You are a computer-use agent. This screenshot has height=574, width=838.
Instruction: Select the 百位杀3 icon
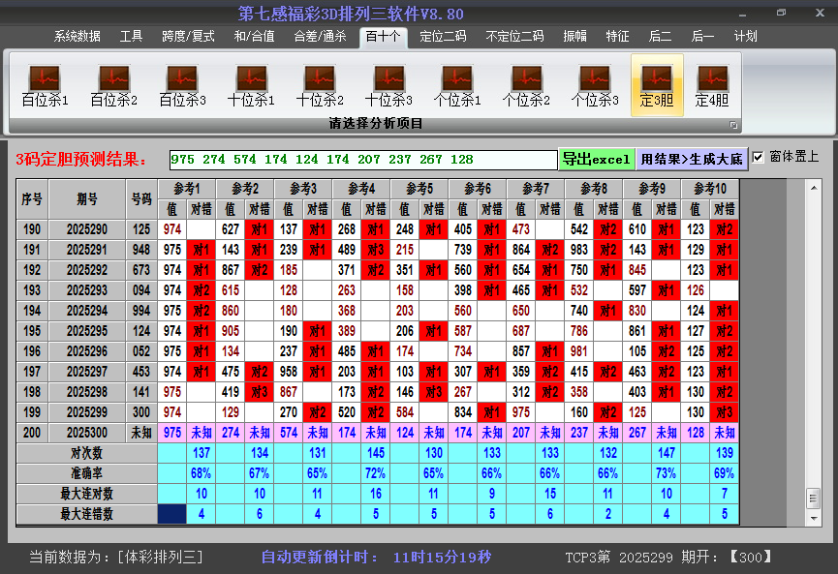181,82
